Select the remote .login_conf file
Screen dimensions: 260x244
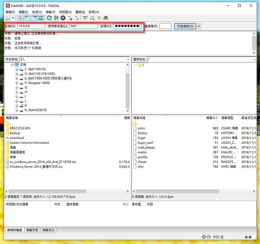(145, 143)
